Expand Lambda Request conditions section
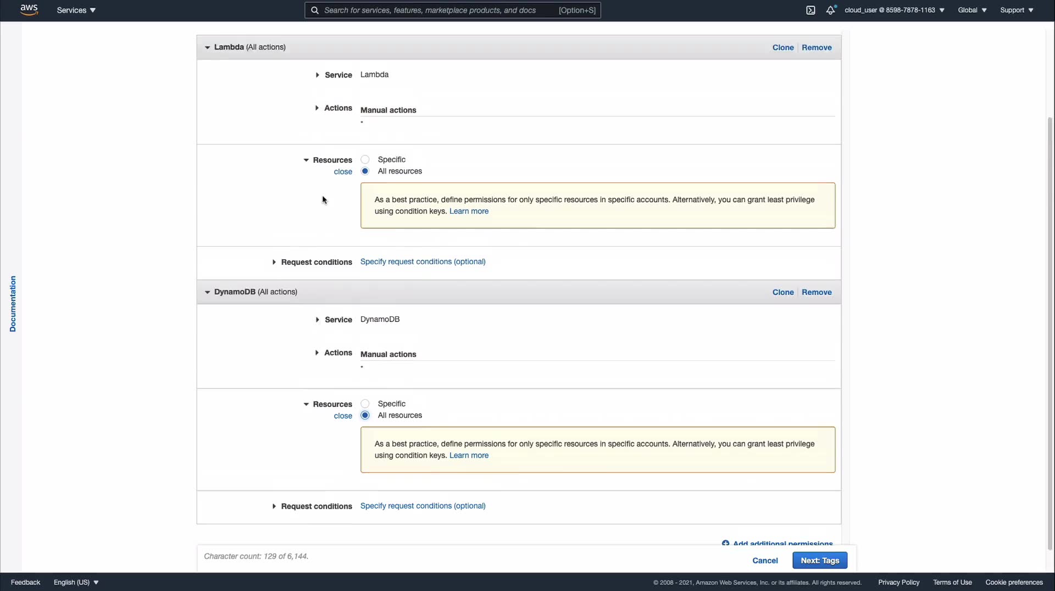Screen dimensions: 1055x591 274,263
